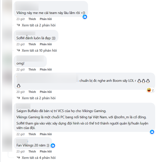Screen dimensions: 165x162
Task: Click like reaction icon on Viking comment
Action: (x=85, y=17)
